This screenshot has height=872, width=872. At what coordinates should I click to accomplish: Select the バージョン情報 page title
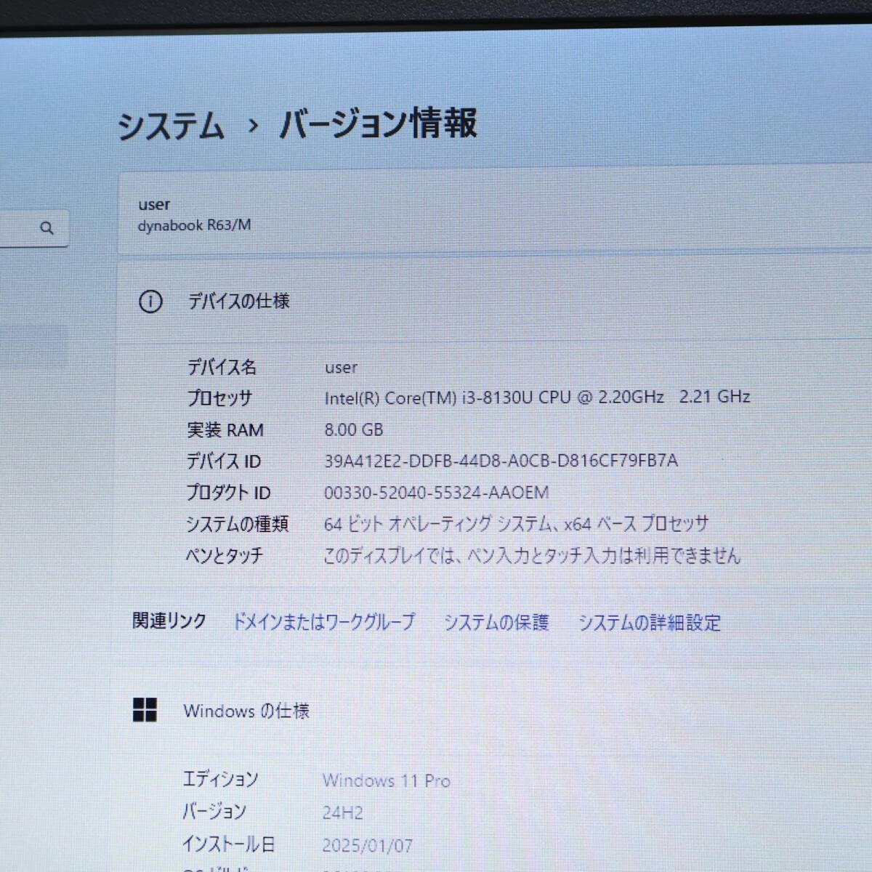[x=378, y=124]
